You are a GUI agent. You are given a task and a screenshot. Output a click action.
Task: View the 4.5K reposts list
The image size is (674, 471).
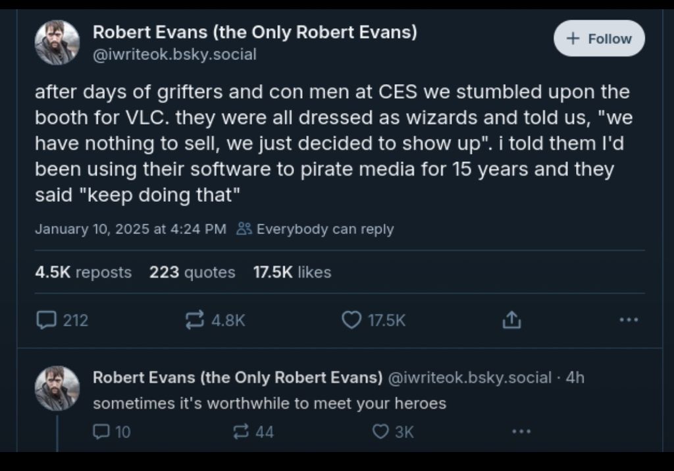(x=83, y=272)
